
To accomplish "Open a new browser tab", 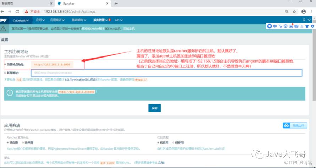I will pos(116,4).
